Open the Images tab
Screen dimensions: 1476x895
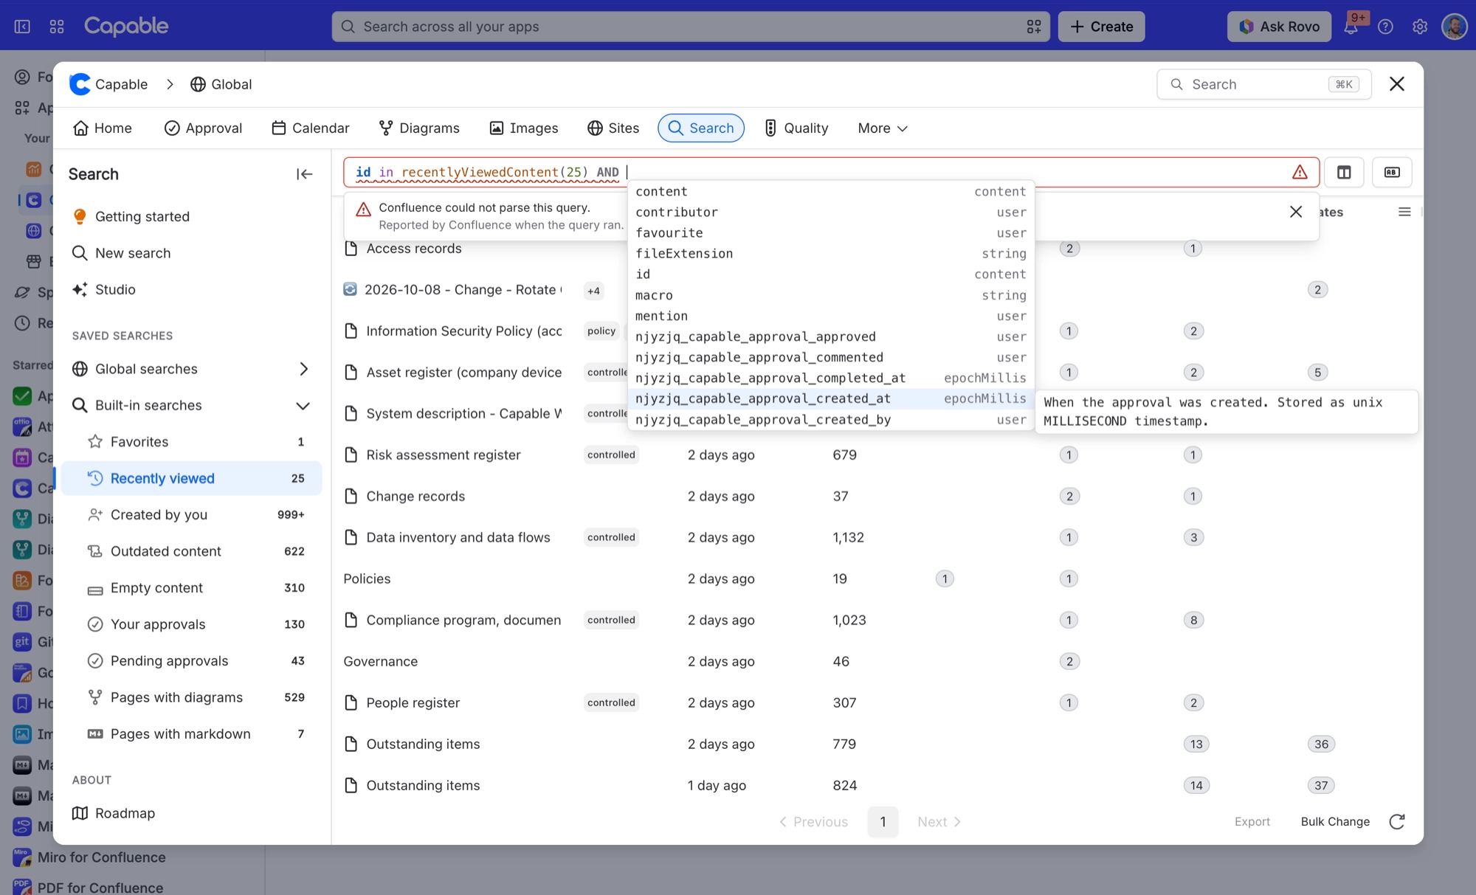pyautogui.click(x=524, y=128)
